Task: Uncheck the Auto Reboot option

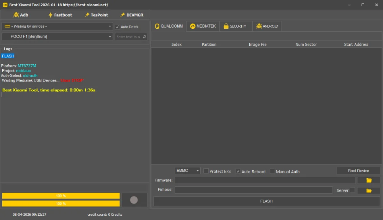Action: pos(238,171)
